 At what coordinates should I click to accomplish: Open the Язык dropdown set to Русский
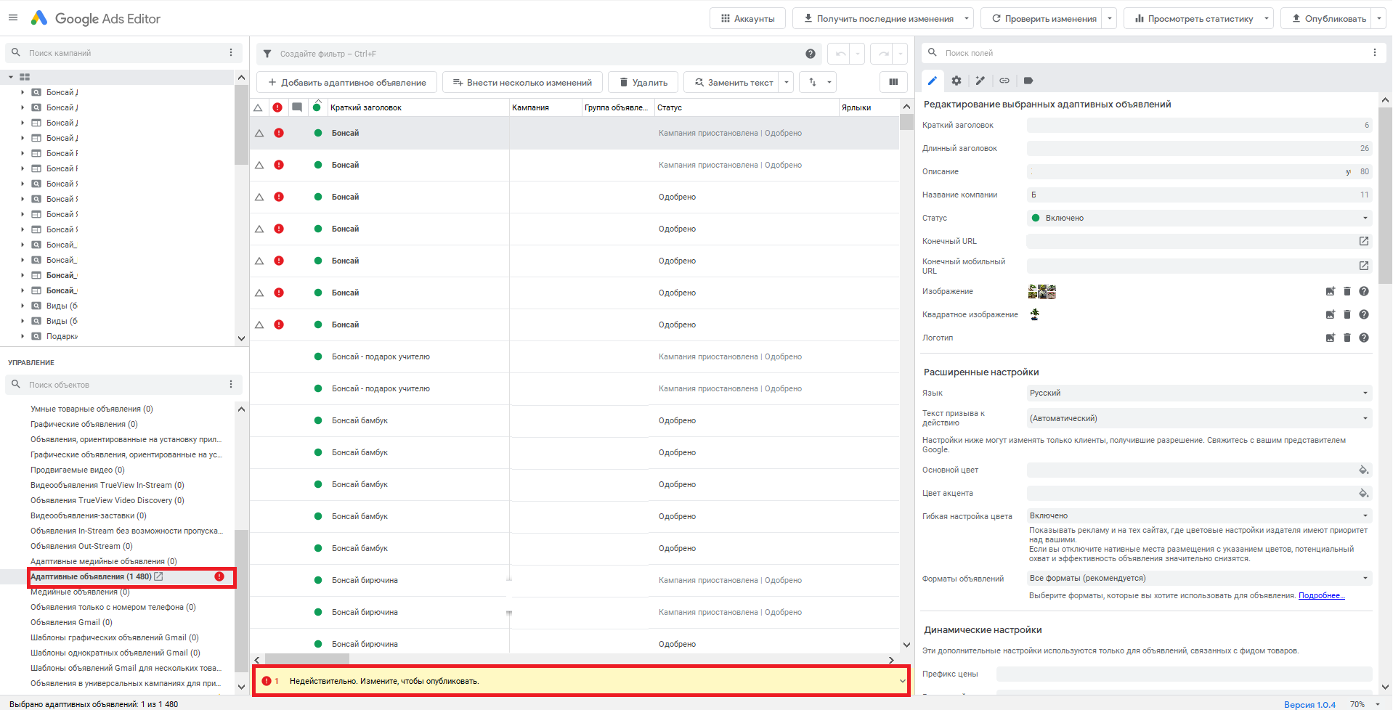(1198, 393)
